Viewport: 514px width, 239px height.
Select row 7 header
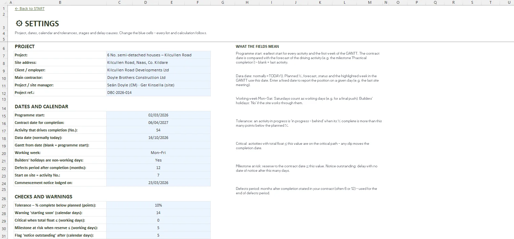[x=3, y=56]
